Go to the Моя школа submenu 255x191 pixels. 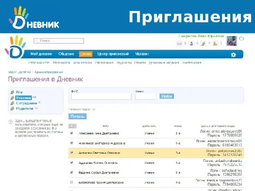tap(61, 62)
